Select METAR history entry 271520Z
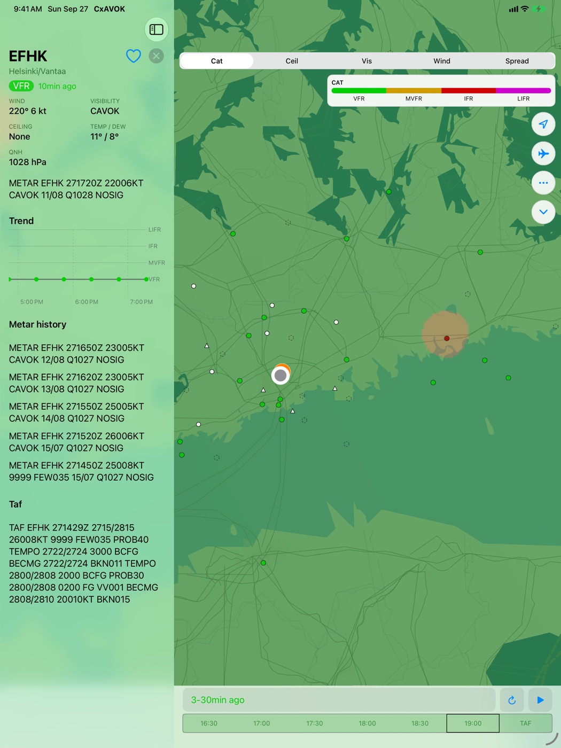This screenshot has width=561, height=748. (x=76, y=442)
